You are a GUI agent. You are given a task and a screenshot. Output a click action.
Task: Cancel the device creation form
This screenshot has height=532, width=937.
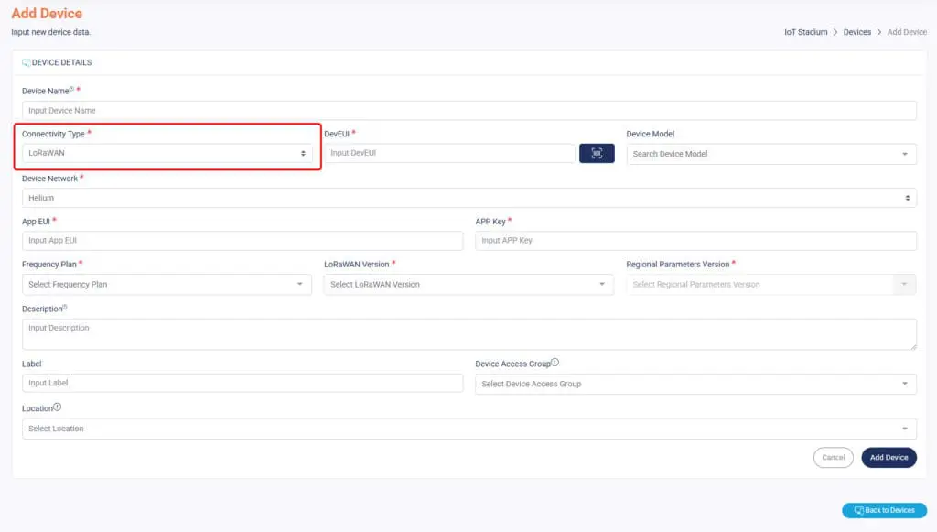pyautogui.click(x=833, y=457)
